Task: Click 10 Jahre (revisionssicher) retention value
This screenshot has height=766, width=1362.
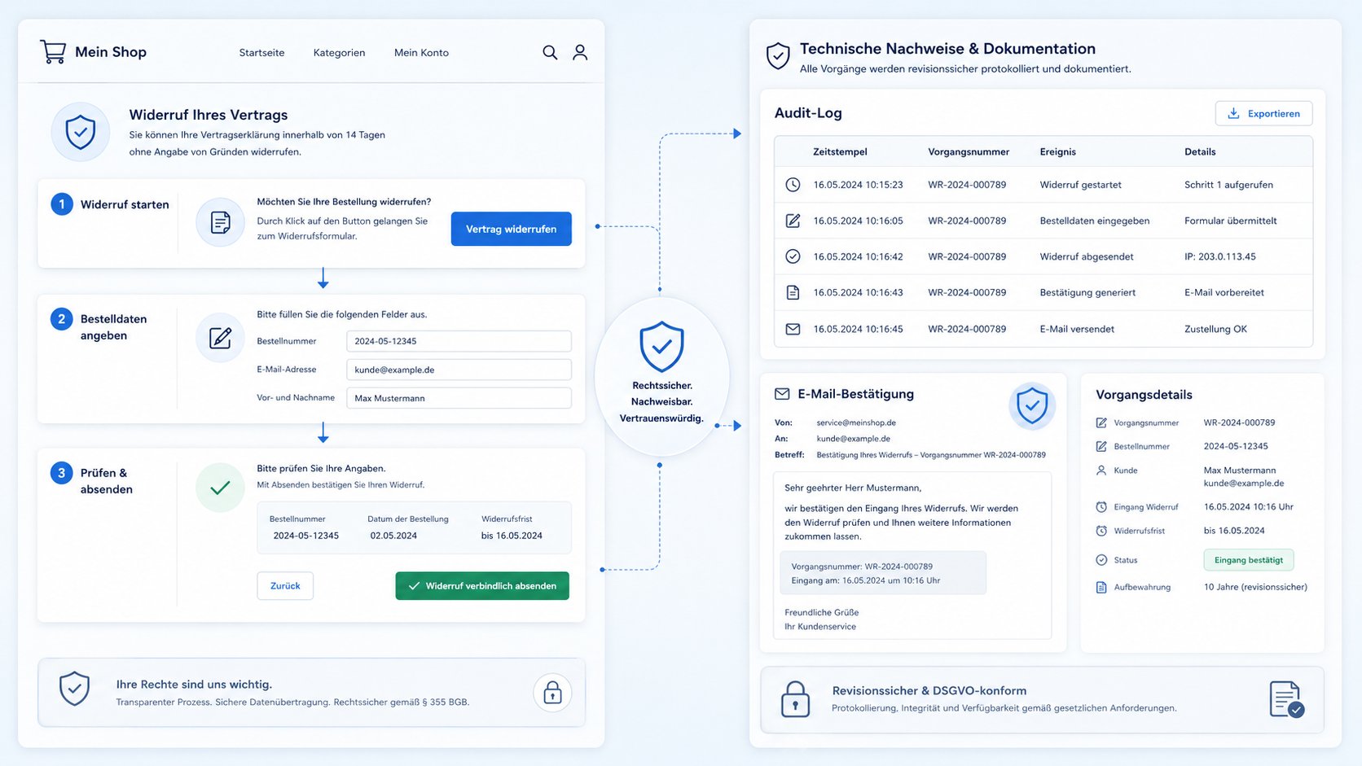Action: [x=1255, y=587]
